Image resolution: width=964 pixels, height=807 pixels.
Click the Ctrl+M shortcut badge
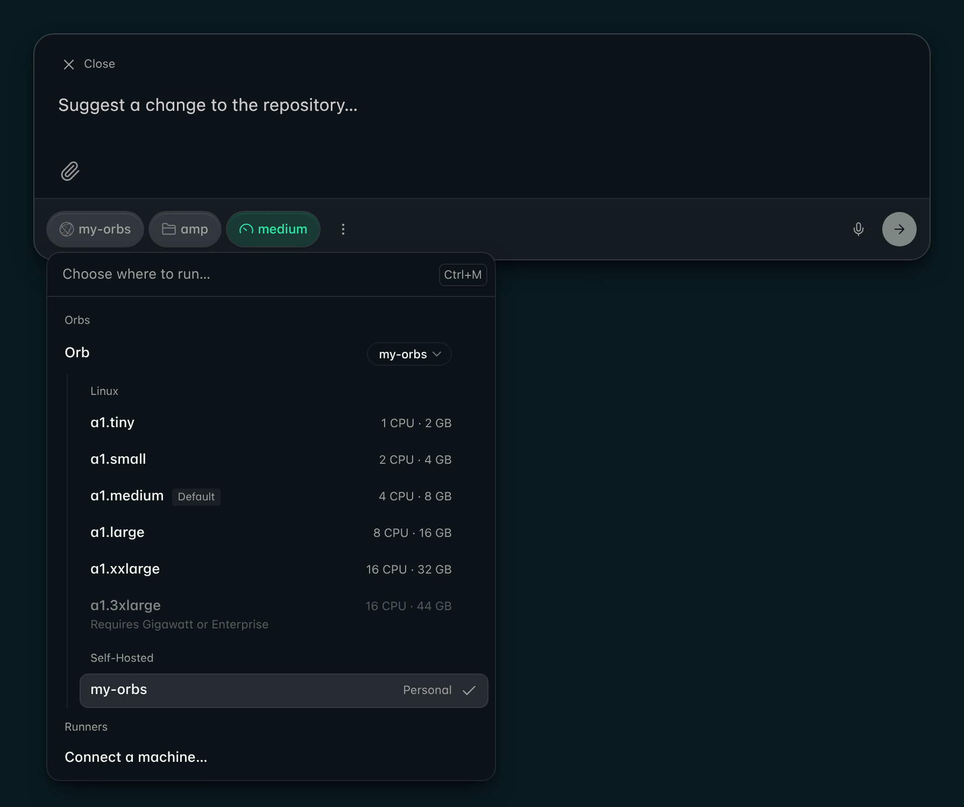[x=463, y=274]
